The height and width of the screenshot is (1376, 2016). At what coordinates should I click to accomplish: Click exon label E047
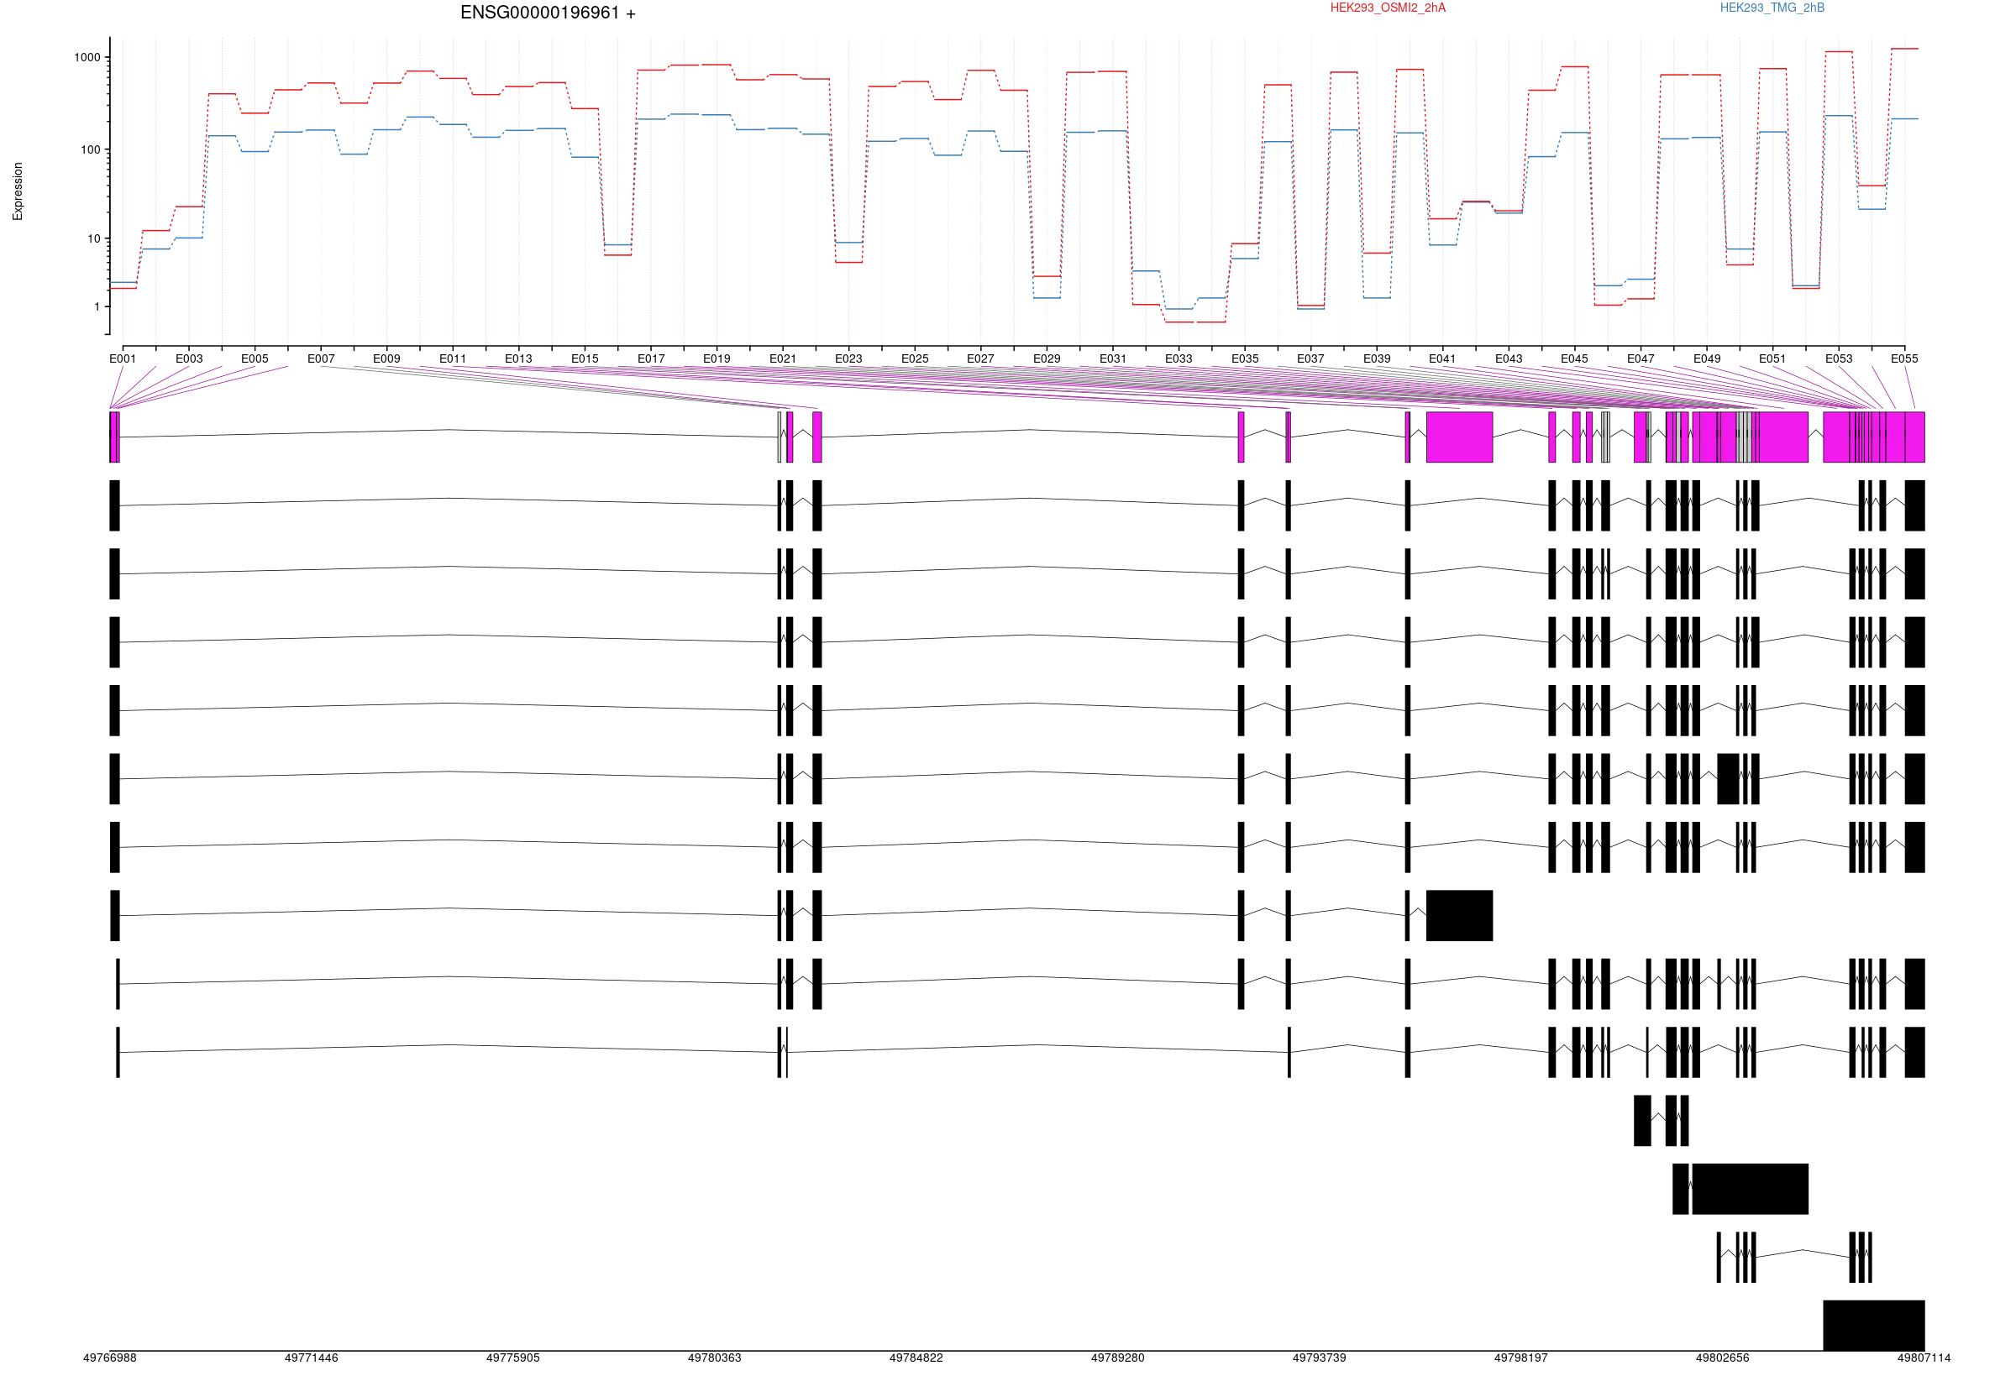coord(1641,358)
